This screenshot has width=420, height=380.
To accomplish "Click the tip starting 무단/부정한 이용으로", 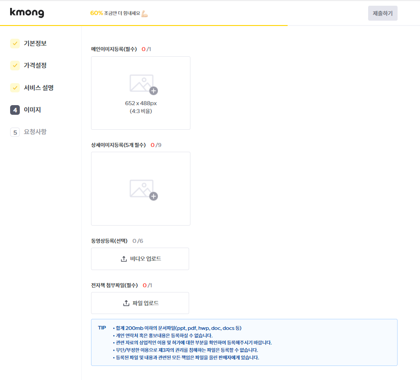I will (x=187, y=350).
